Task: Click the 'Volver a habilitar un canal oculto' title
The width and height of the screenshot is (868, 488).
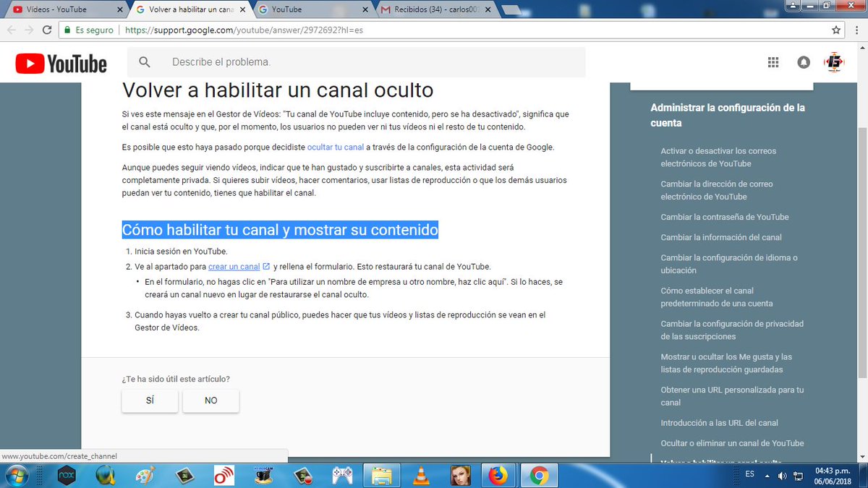Action: 278,90
